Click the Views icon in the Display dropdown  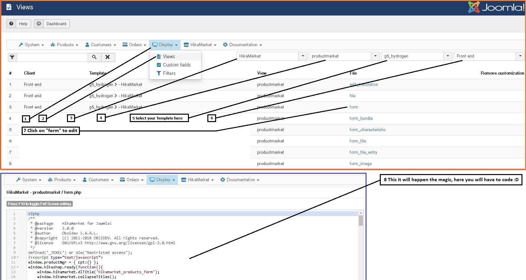click(x=159, y=57)
